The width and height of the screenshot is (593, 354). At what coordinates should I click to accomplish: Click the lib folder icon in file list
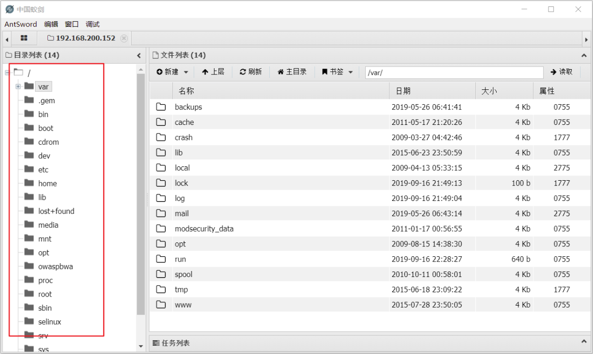(x=161, y=153)
